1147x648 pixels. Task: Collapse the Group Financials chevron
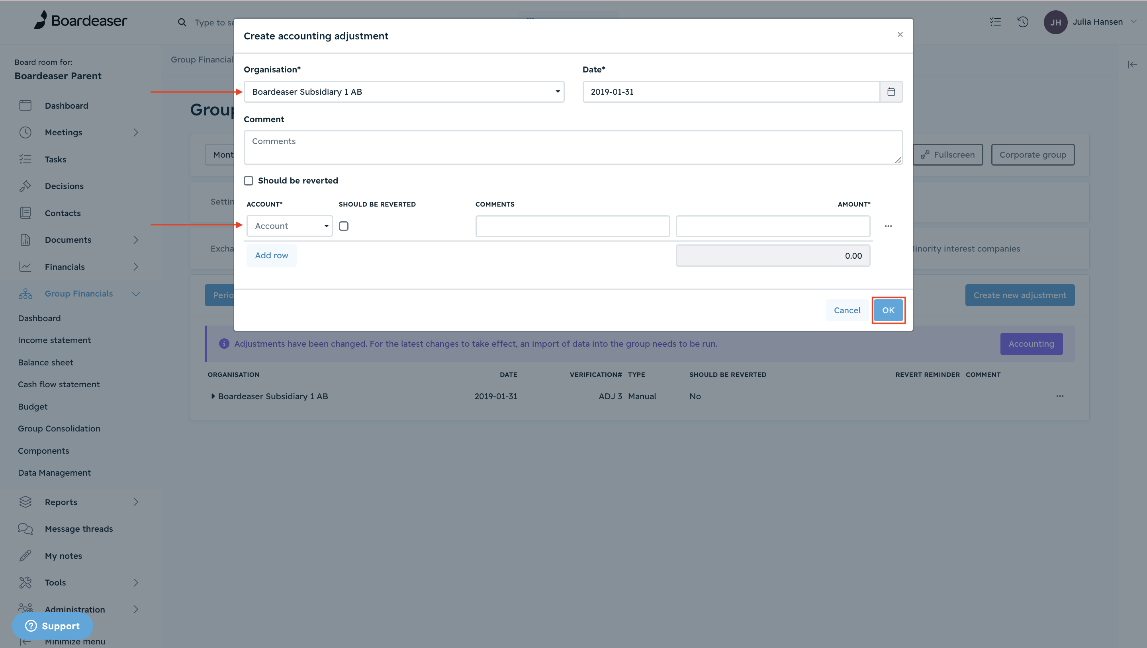(136, 294)
